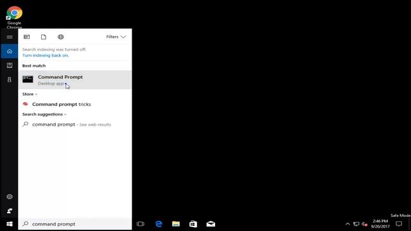Viewport: 411px width, 231px height.
Task: Open the Devices icon below the Notebook icon
Action: 10,80
